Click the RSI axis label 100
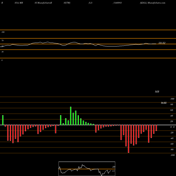 [x=3, y=32]
